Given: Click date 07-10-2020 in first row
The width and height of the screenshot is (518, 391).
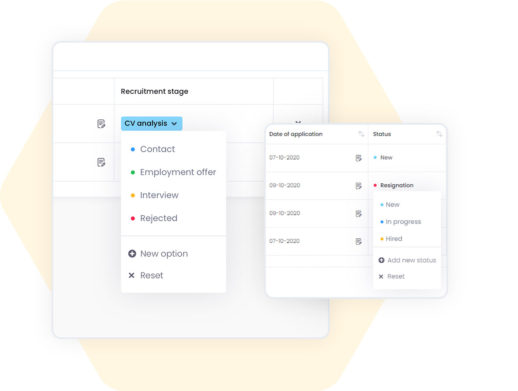Looking at the screenshot, I should click(284, 158).
